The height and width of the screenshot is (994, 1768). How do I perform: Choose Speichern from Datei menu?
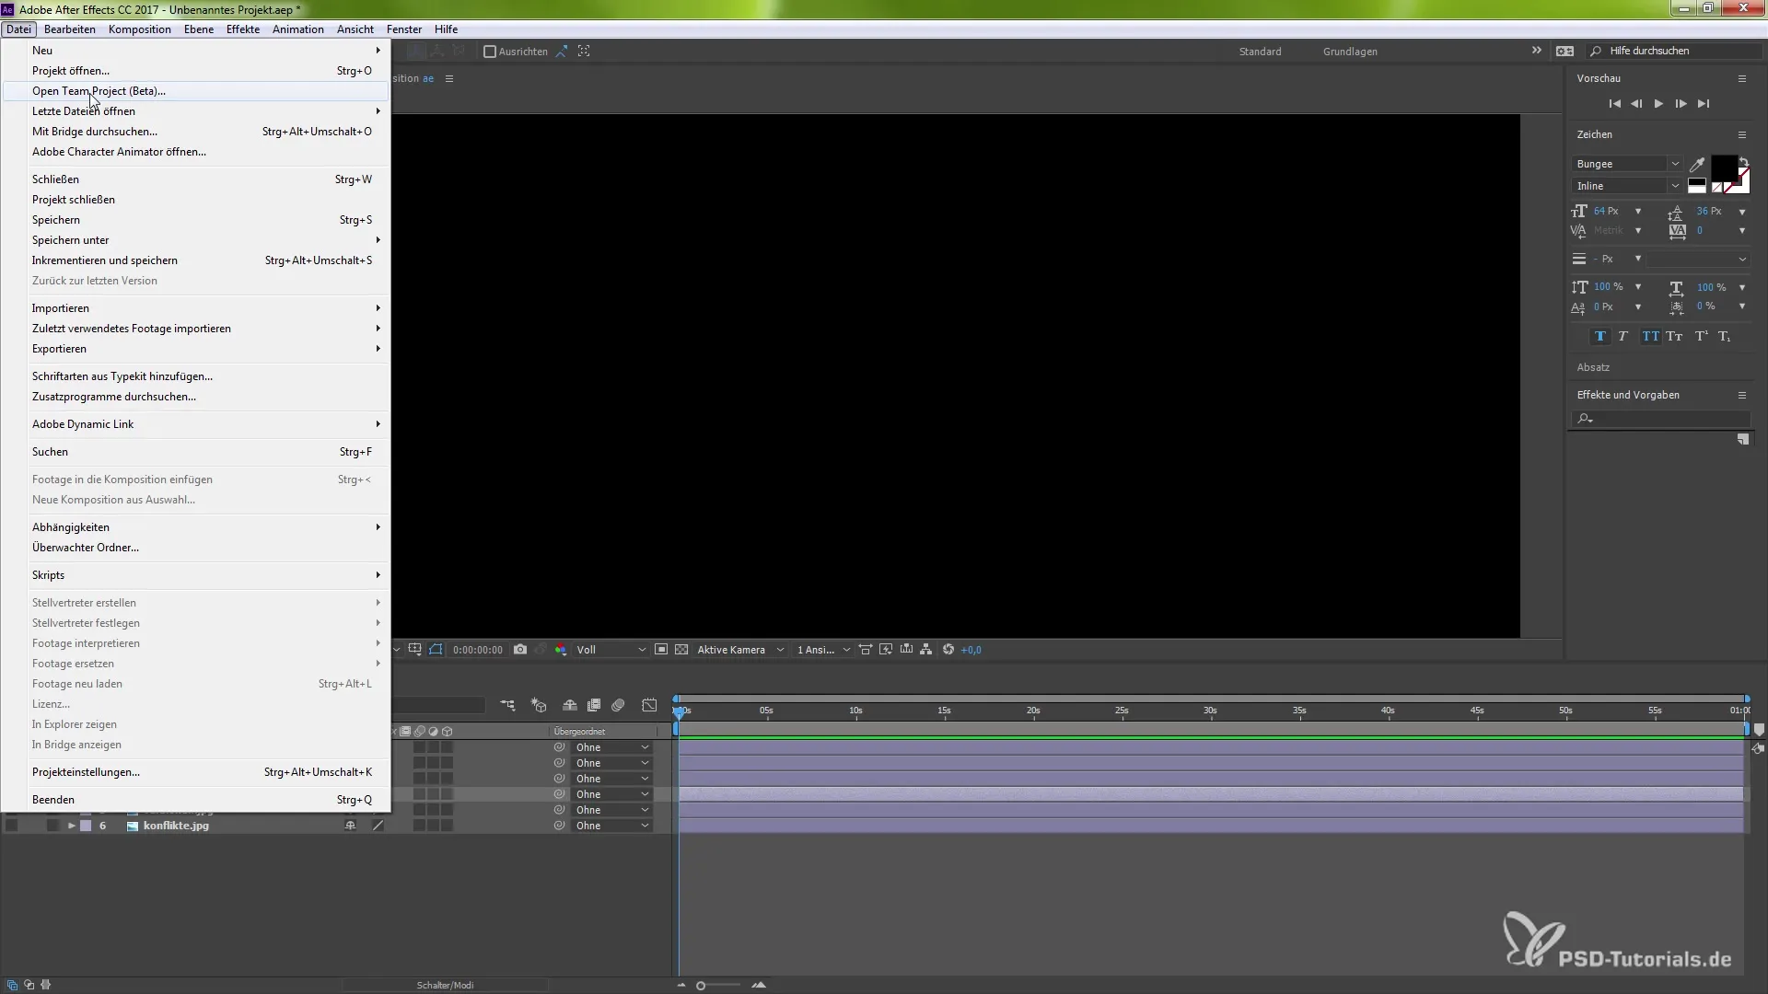click(x=195, y=220)
